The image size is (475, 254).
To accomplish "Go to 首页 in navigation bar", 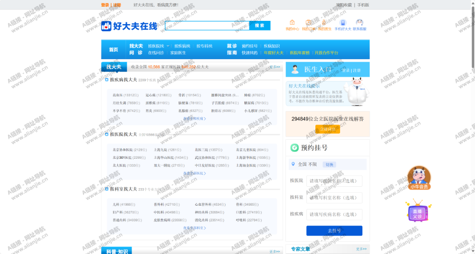I will [114, 50].
